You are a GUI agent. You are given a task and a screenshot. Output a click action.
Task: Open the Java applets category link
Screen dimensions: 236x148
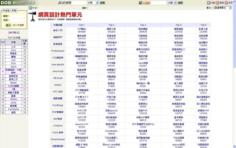point(58,64)
